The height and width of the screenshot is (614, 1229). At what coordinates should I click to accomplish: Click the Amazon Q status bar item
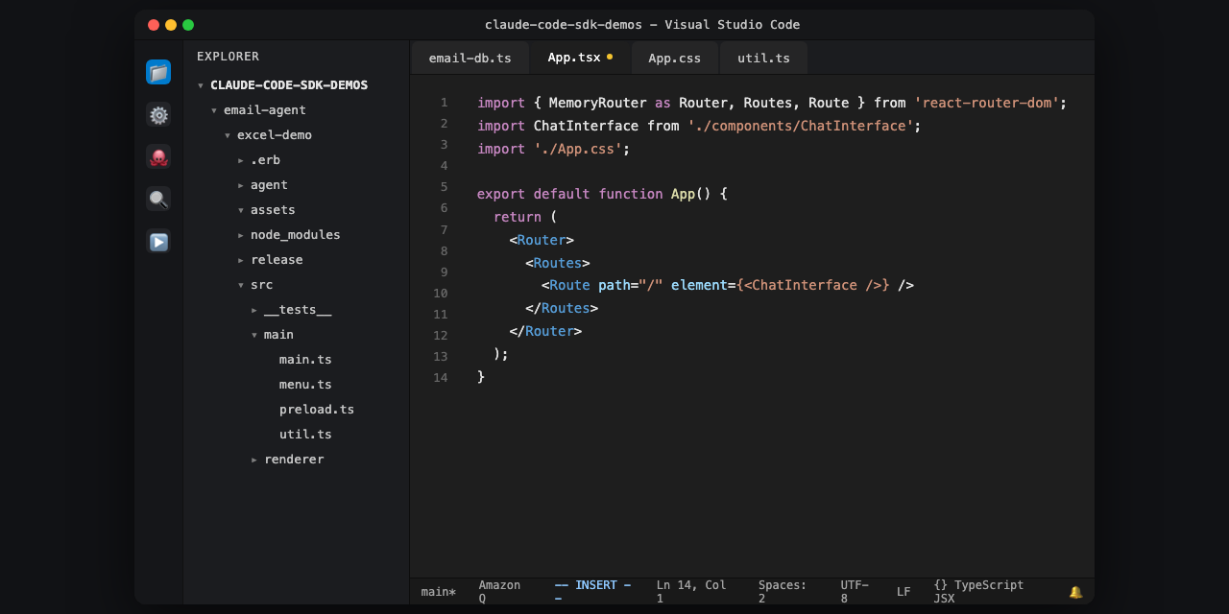[x=499, y=591]
